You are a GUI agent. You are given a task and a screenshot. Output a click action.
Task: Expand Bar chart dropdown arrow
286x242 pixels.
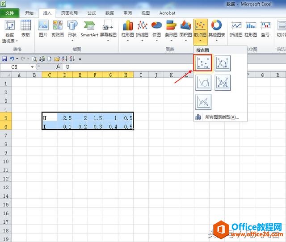coord(171,41)
